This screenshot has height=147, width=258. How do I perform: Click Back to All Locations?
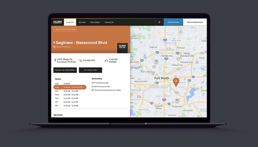pos(65,30)
